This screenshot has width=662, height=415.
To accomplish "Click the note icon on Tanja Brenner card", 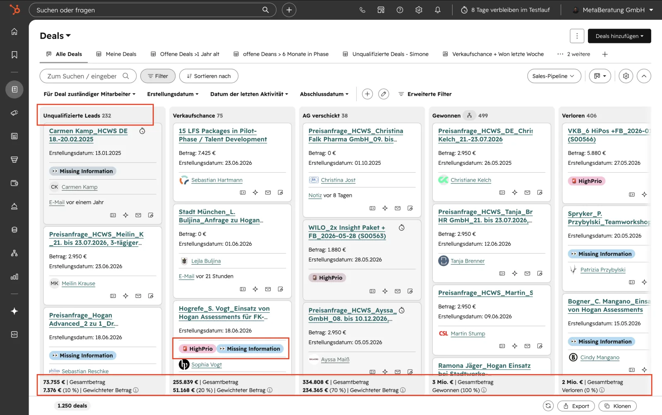I will point(540,273).
